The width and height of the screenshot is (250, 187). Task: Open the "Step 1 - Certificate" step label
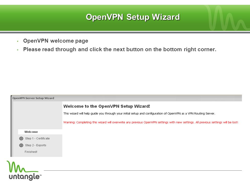pyautogui.click(x=37, y=138)
